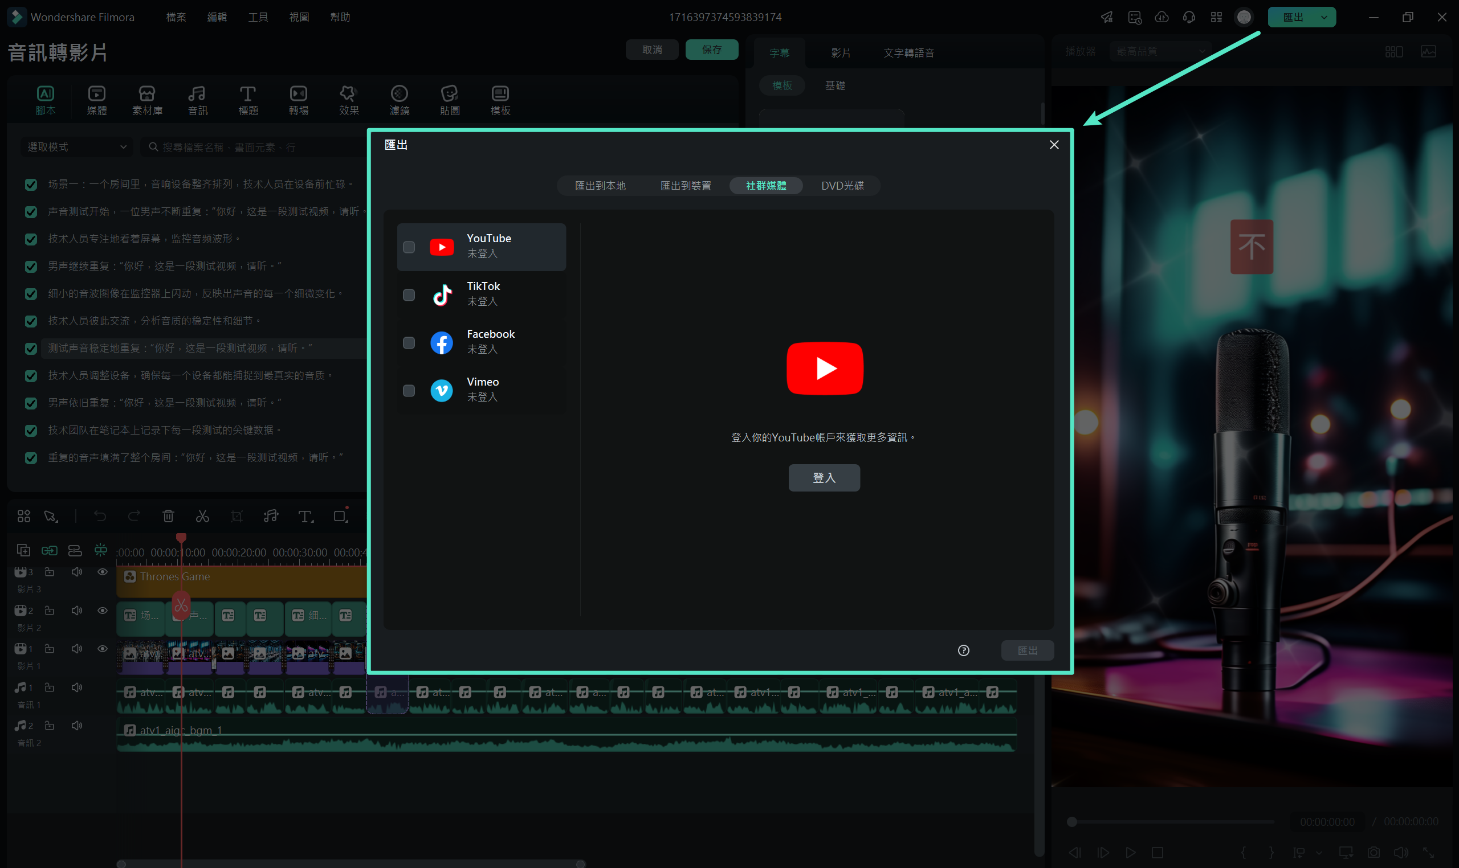1459x868 pixels.
Task: Open the 轉場 transitions icon
Action: [x=299, y=100]
